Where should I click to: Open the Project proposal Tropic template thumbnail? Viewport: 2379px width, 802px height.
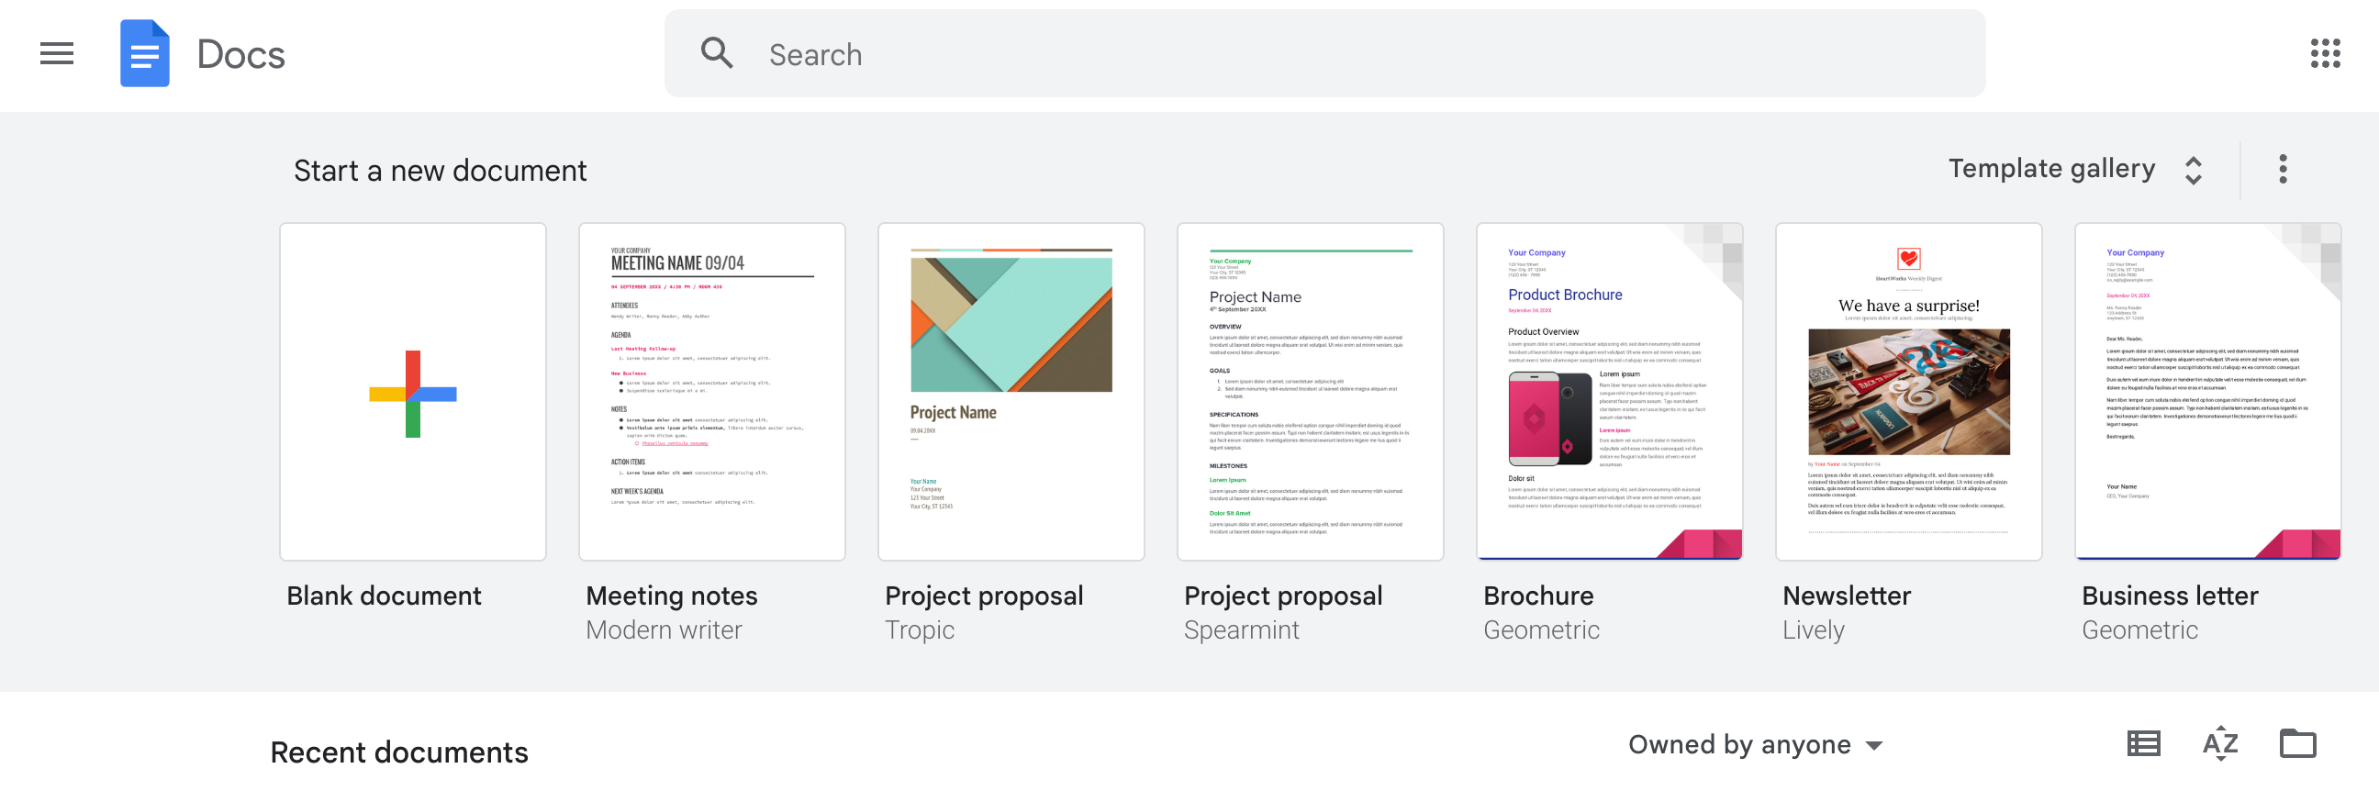pos(1011,392)
